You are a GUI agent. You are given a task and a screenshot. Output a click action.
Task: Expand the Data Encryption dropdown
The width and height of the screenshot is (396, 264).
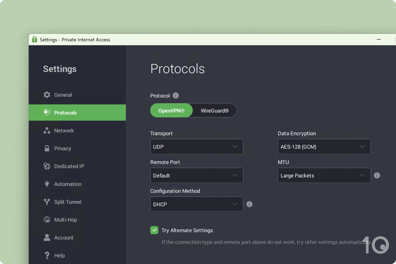pyautogui.click(x=324, y=147)
